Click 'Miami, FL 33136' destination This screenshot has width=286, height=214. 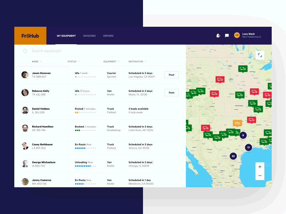(x=138, y=95)
